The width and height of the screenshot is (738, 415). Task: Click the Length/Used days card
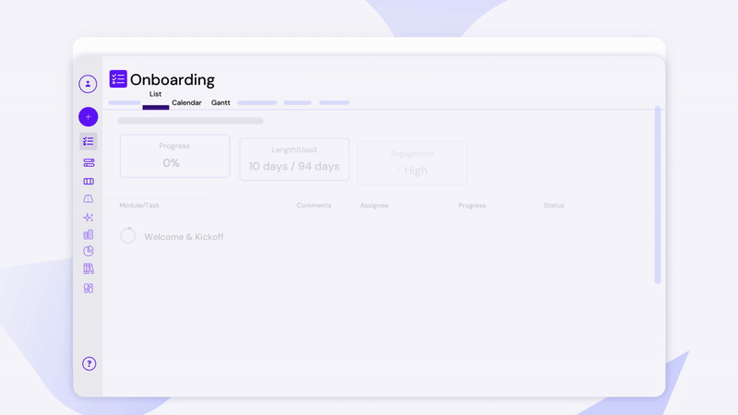294,160
